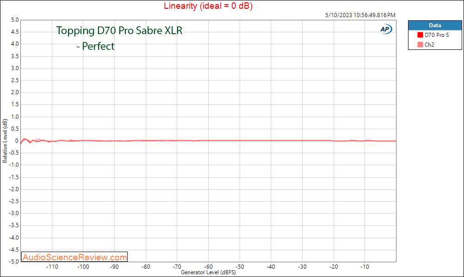Click the -3.0 y-axis tick label

13,213
